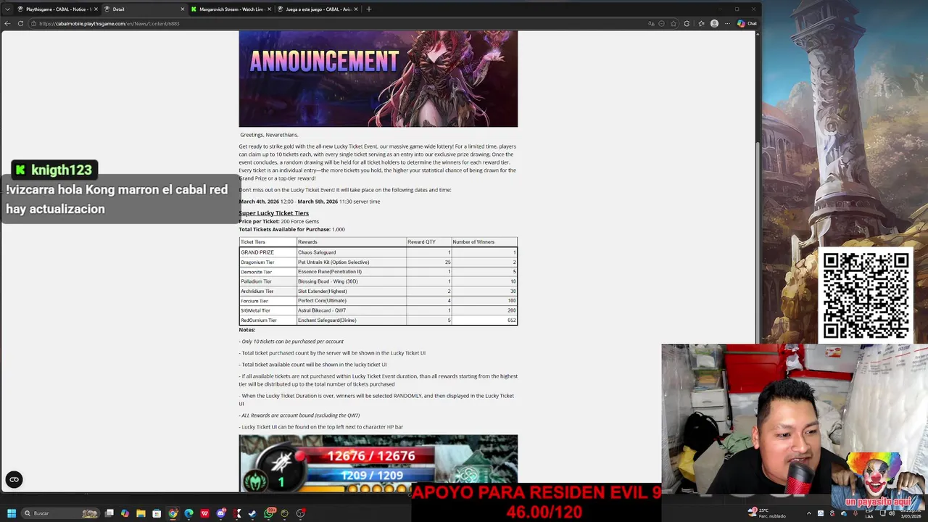Open WPS Office from the taskbar

(x=204, y=513)
